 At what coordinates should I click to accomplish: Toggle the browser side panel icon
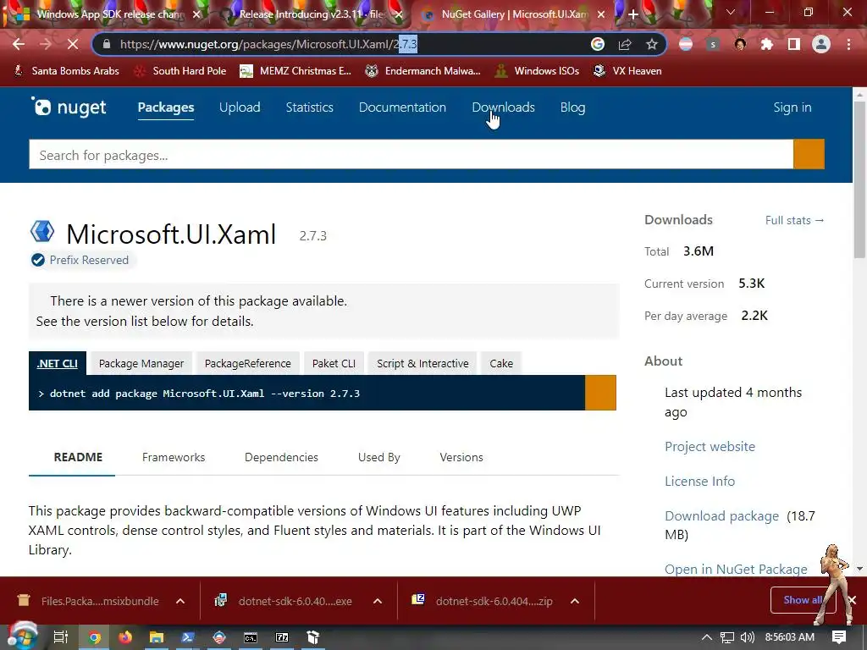[794, 44]
